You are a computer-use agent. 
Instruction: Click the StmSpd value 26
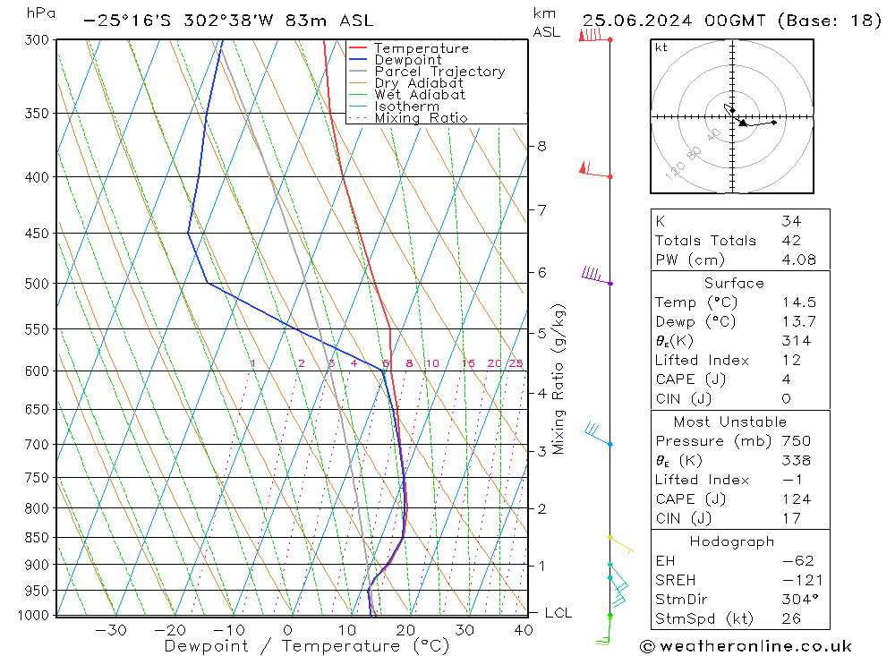pyautogui.click(x=791, y=619)
